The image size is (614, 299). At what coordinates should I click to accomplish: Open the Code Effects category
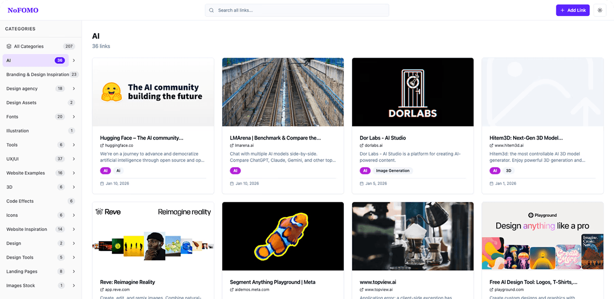(x=41, y=201)
